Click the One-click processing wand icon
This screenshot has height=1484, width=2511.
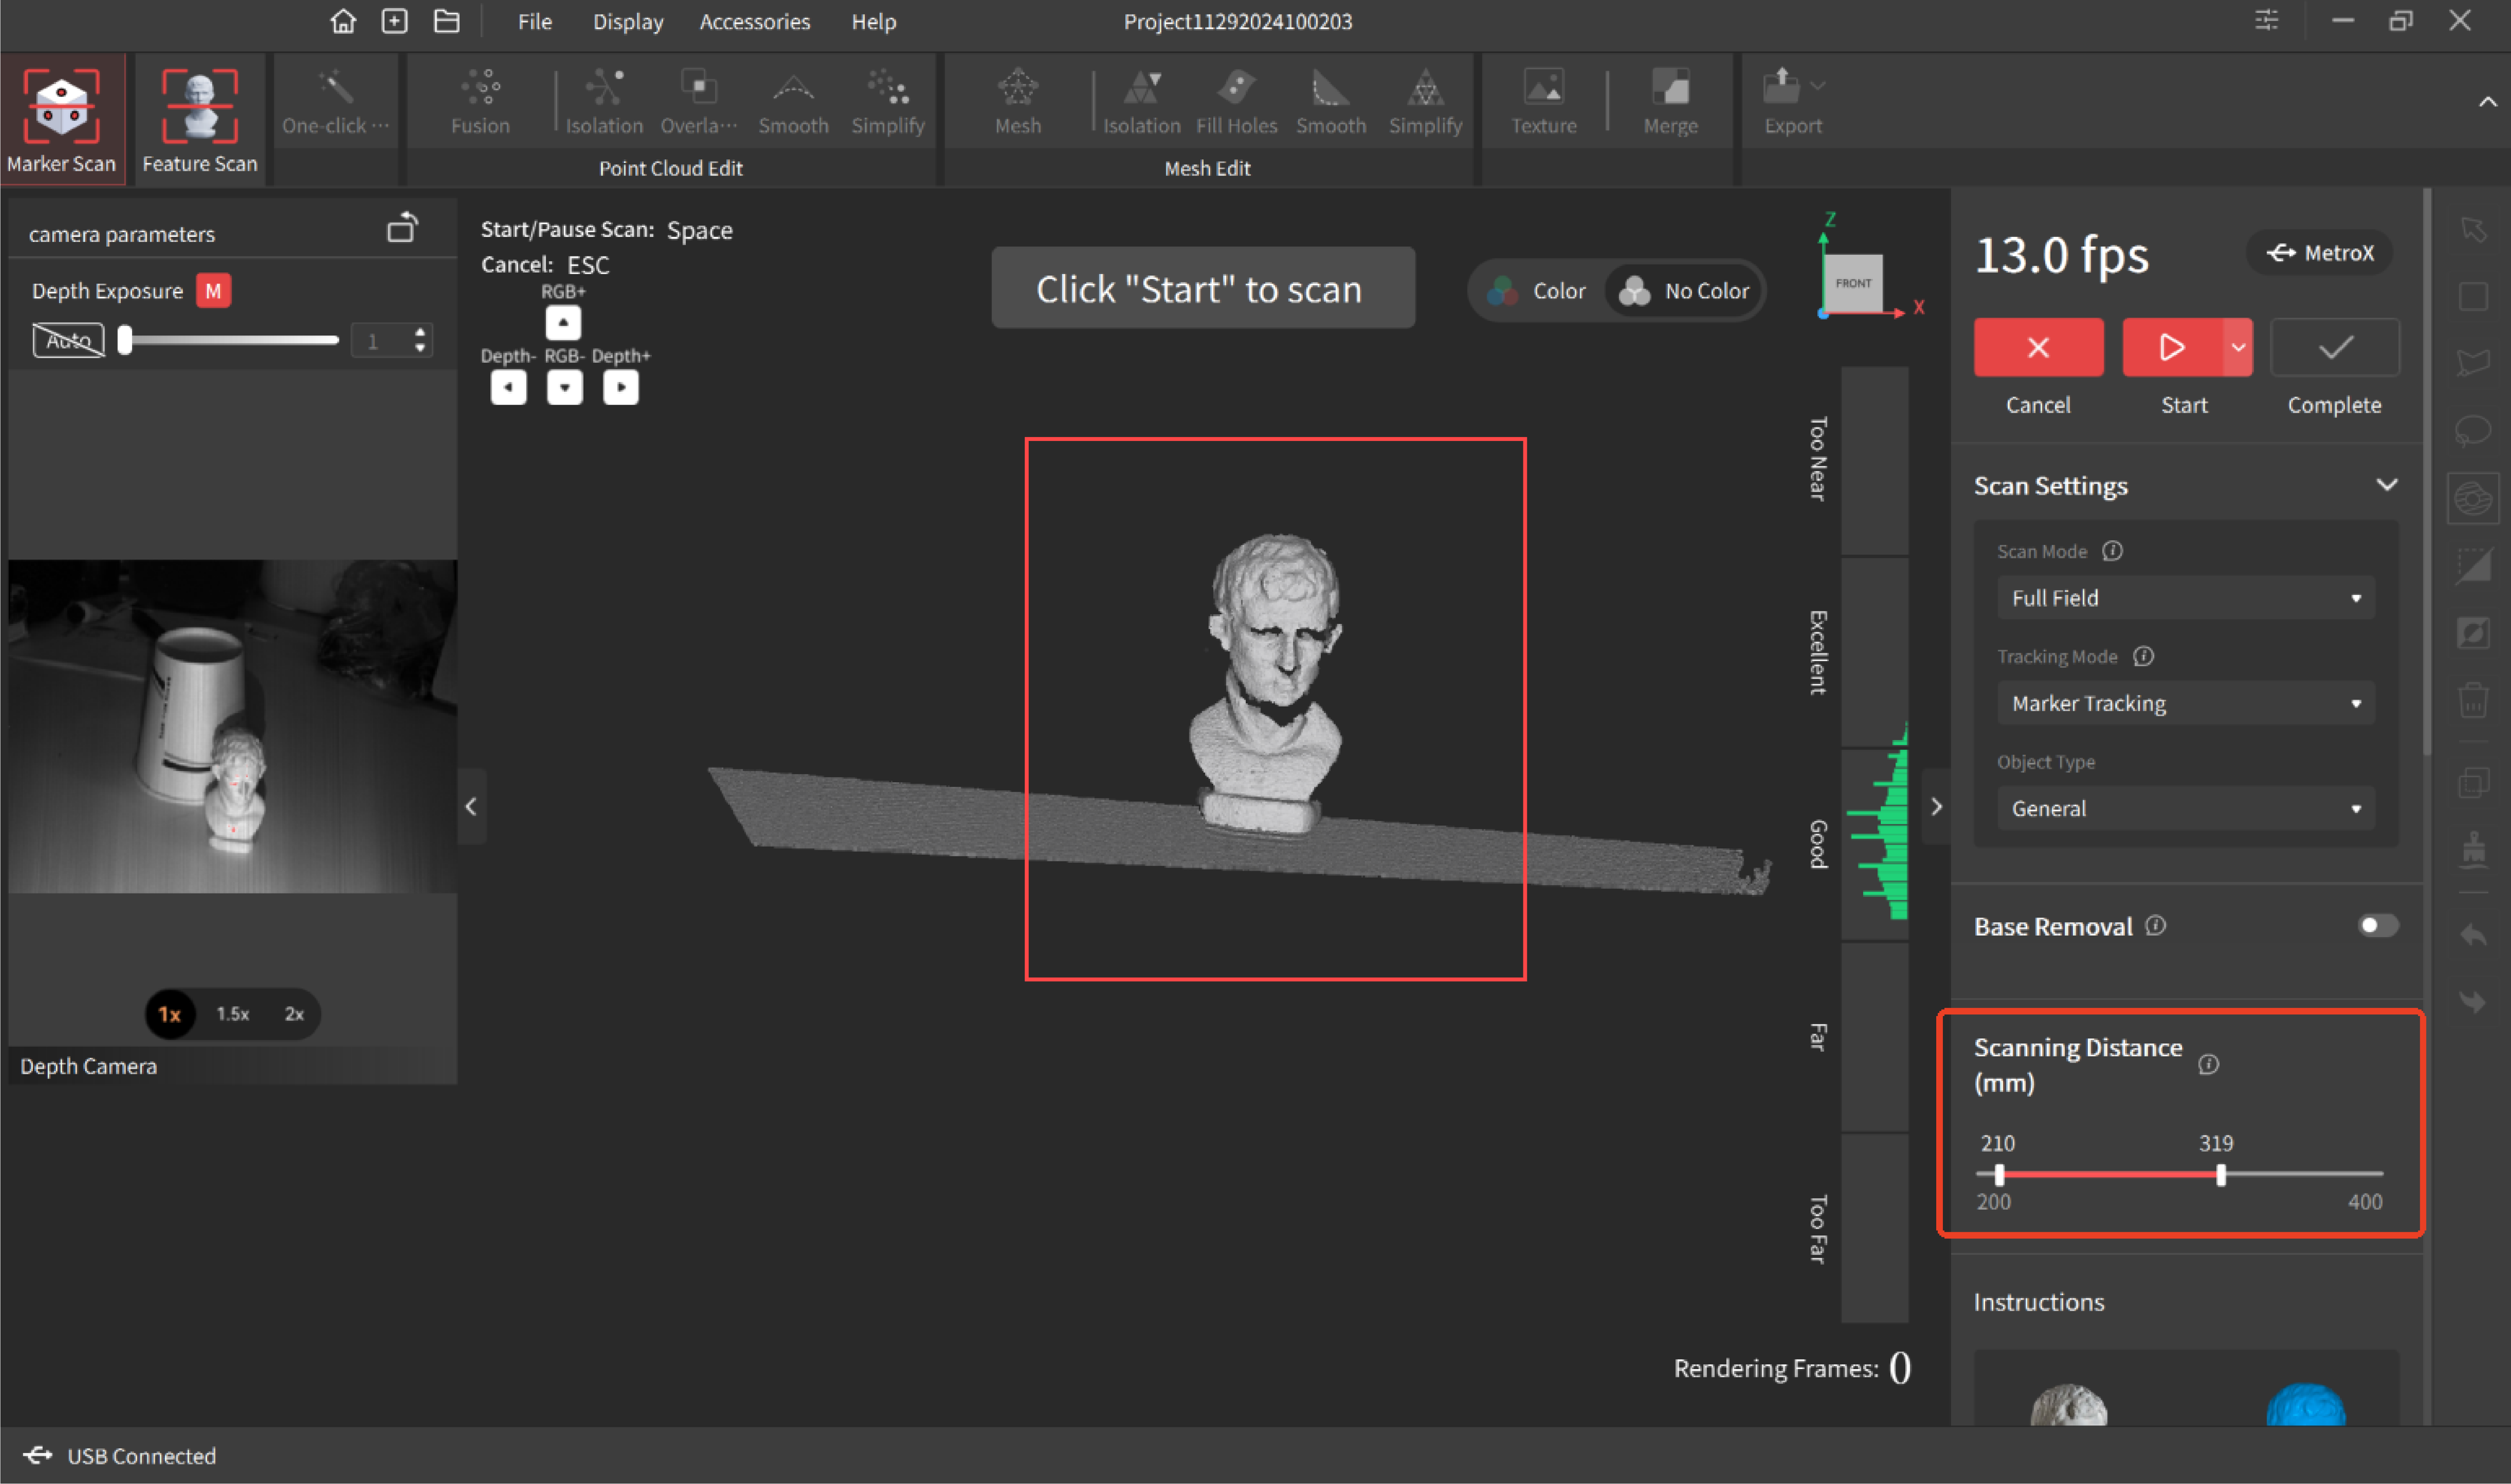click(x=336, y=88)
